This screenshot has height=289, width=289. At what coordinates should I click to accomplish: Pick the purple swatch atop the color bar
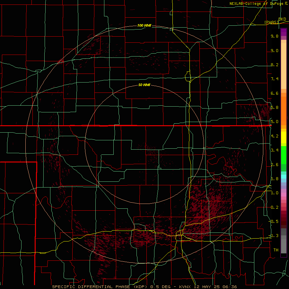tap(284, 32)
